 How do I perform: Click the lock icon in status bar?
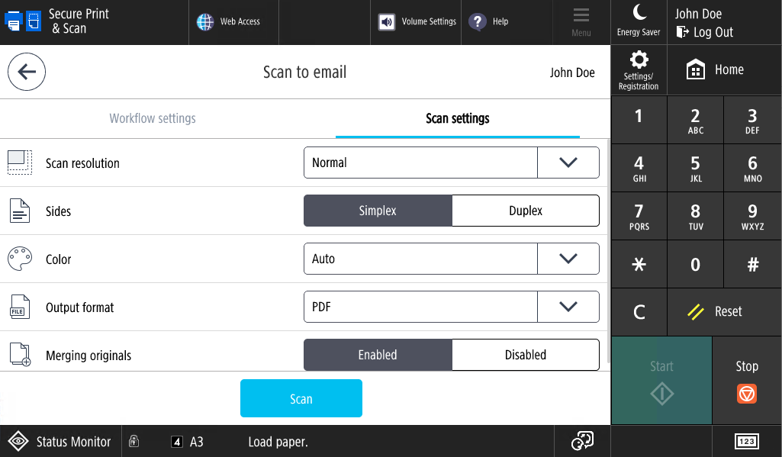pyautogui.click(x=134, y=441)
